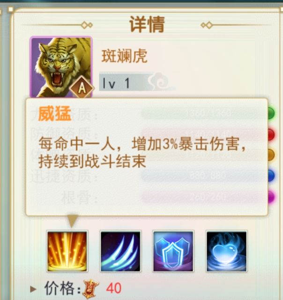Screen dimensions: 283x300
Task: Click the lv 1 level bar
Action: [137, 82]
